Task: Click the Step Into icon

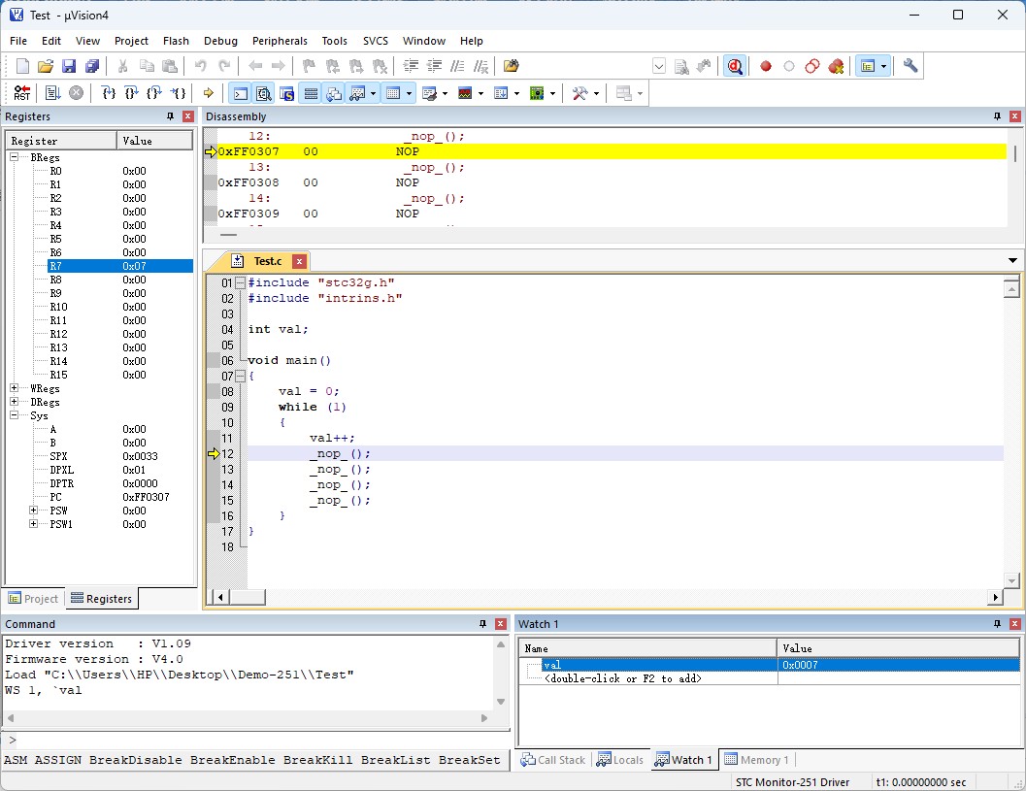Action: 109,93
